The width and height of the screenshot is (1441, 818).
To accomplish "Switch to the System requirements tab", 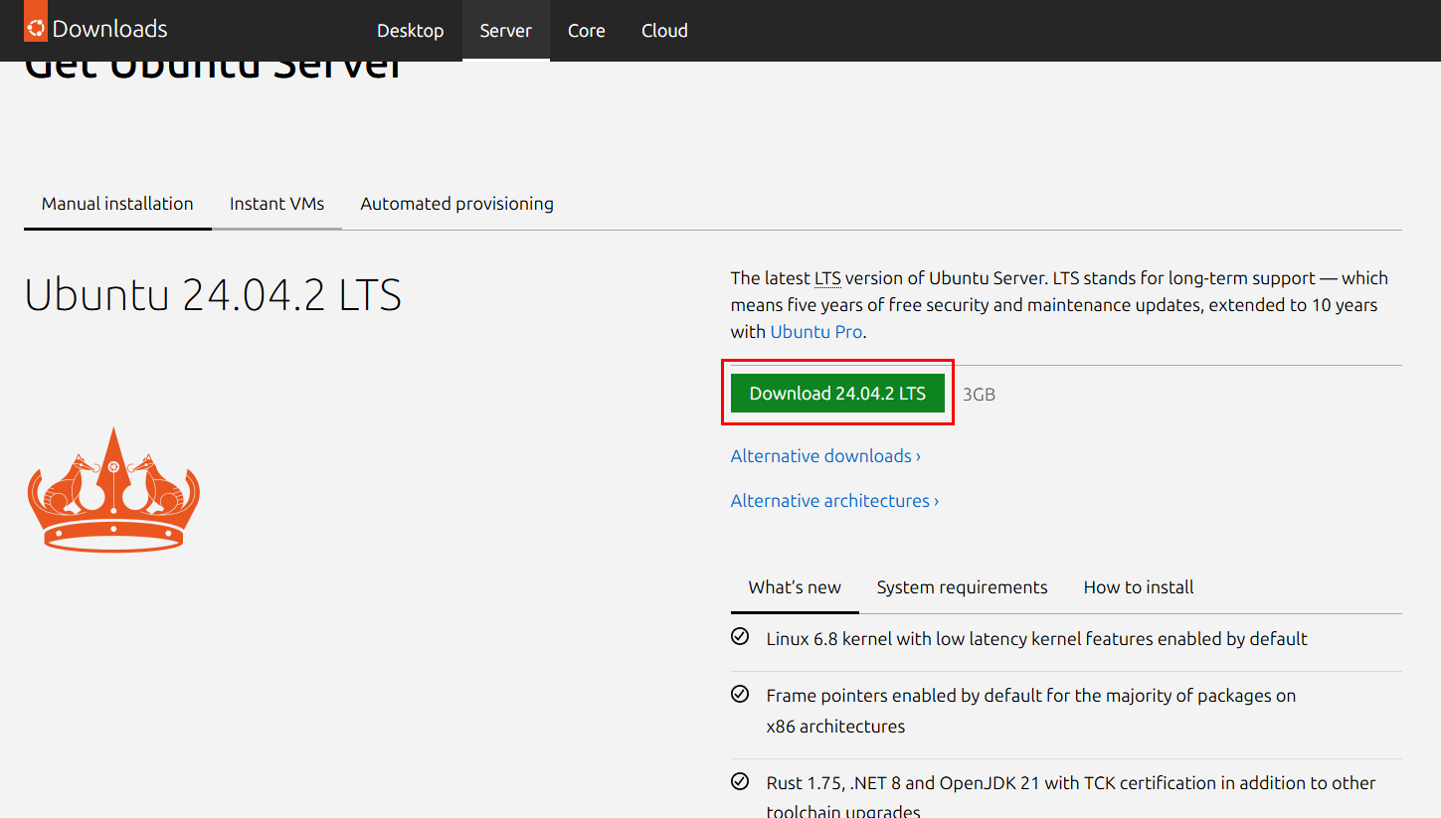I will [x=962, y=587].
